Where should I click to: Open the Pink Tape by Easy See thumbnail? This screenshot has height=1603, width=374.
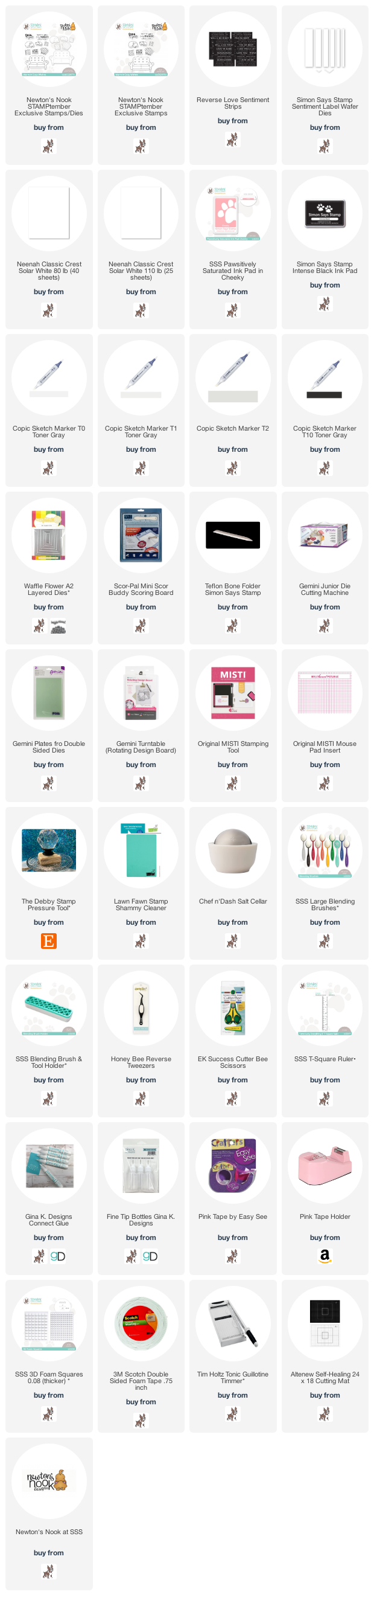pyautogui.click(x=232, y=1166)
